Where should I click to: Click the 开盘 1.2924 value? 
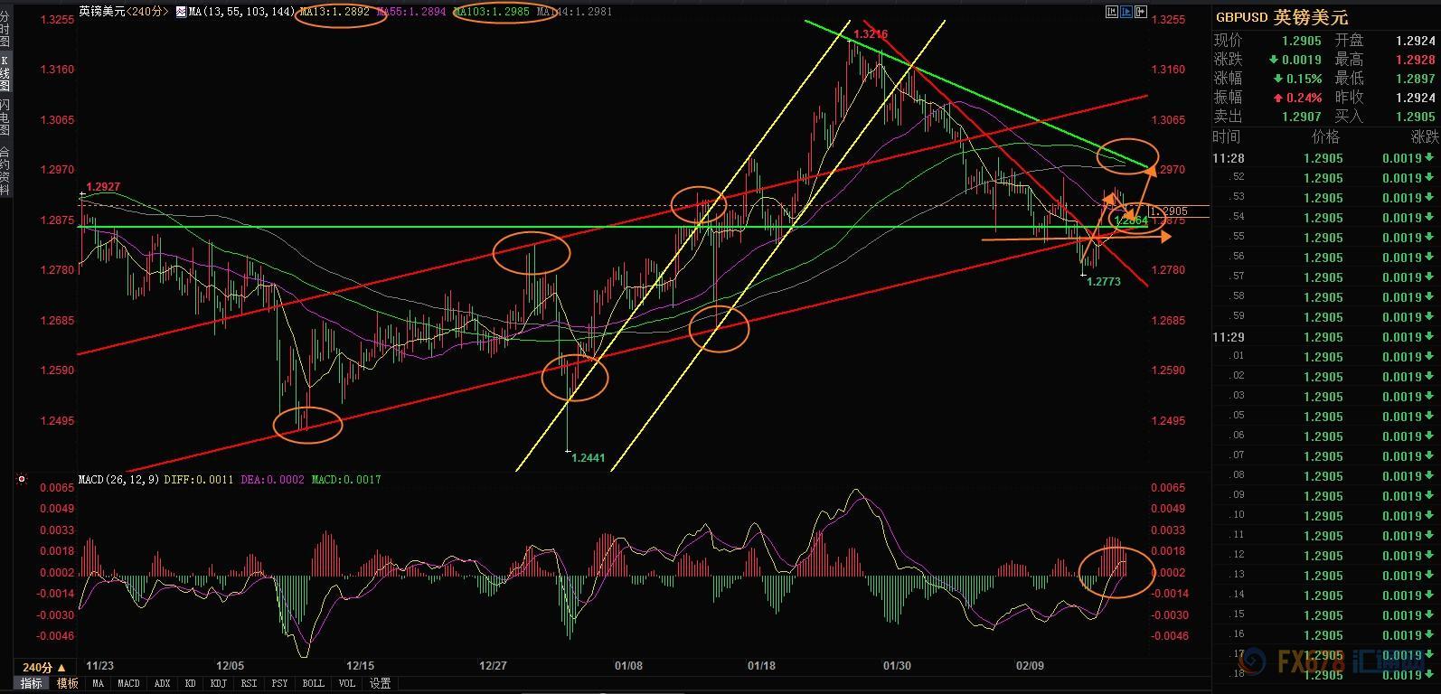pos(1415,41)
